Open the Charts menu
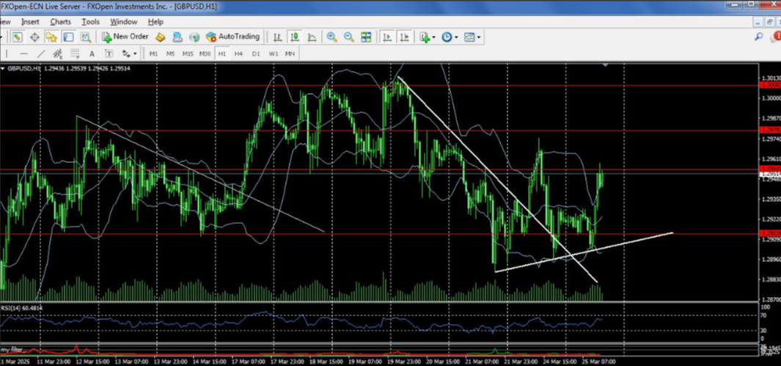The image size is (781, 366). coord(60,22)
